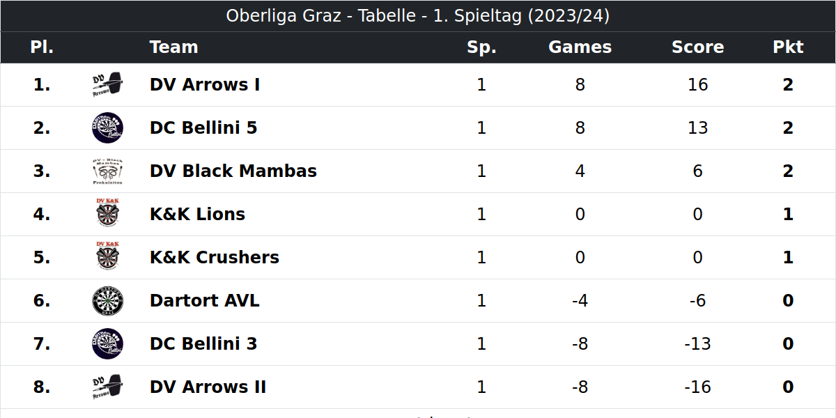The height and width of the screenshot is (418, 836).
Task: Click the Sp. column header
Action: pyautogui.click(x=481, y=47)
